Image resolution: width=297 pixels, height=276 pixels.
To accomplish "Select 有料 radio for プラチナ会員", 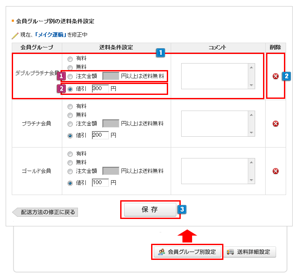I will pos(70,106).
